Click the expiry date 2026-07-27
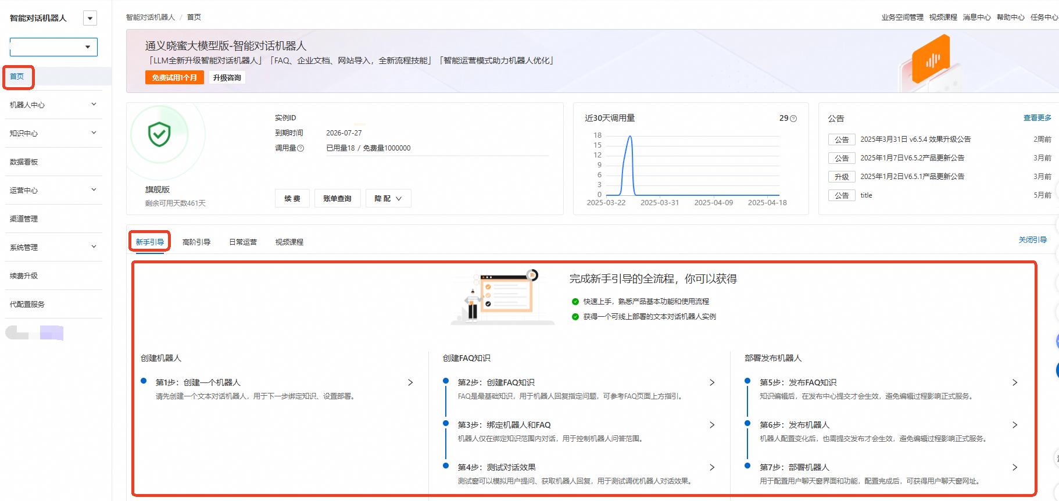1059x501 pixels. pyautogui.click(x=344, y=133)
